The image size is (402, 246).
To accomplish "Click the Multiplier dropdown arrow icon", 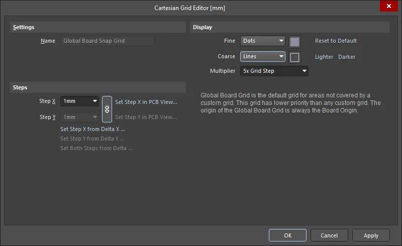I will pyautogui.click(x=305, y=71).
